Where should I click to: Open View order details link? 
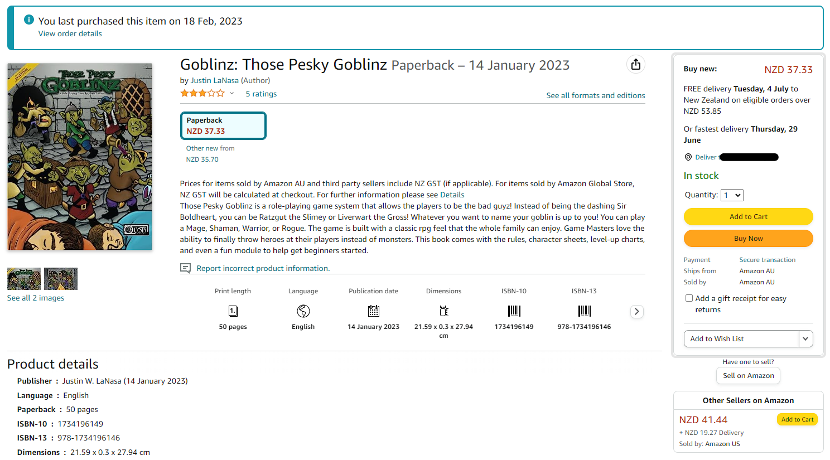[x=70, y=33]
